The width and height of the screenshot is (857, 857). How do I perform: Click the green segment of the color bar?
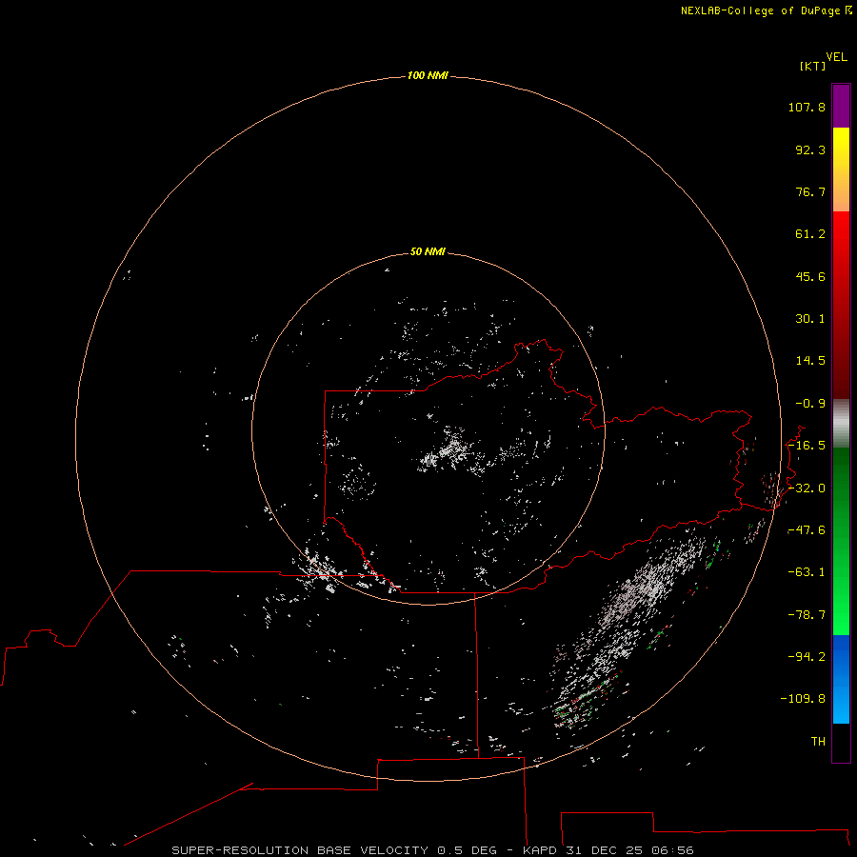point(841,541)
